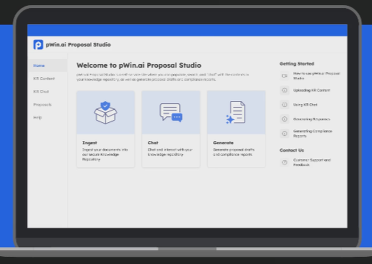Click video icon beside How to use guide
This screenshot has width=372, height=264.
285,76
